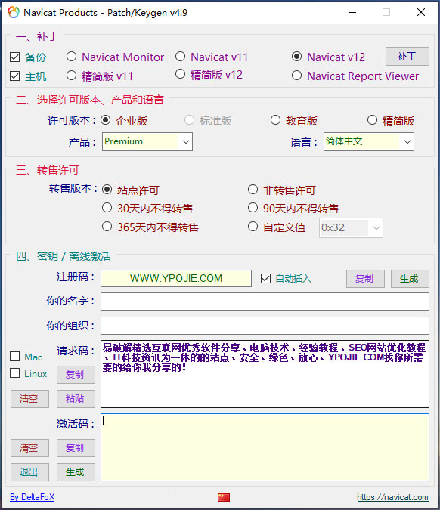Image resolution: width=440 pixels, height=510 pixels.
Task: Select 90天内不得转售 radio option
Action: click(x=253, y=208)
